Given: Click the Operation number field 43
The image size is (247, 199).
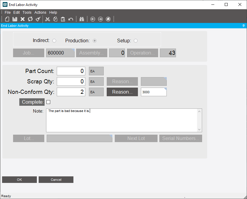Looking at the screenshot, I should pos(168,53).
